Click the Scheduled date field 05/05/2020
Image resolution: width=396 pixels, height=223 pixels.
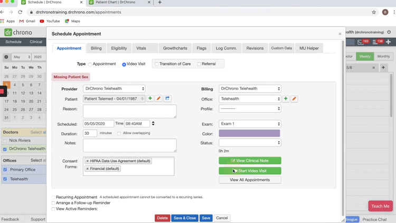tap(98, 124)
